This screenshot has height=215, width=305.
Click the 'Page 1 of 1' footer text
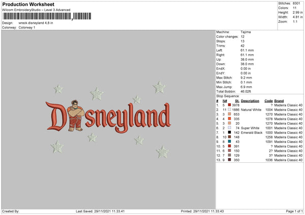(x=294, y=211)
